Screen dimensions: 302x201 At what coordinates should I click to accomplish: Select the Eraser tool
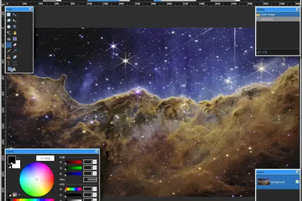[x=15, y=45]
